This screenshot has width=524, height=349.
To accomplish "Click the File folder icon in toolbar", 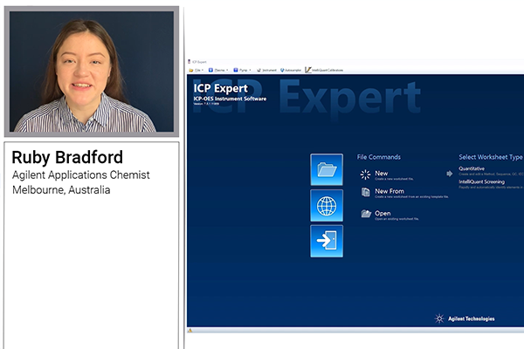I will [191, 70].
